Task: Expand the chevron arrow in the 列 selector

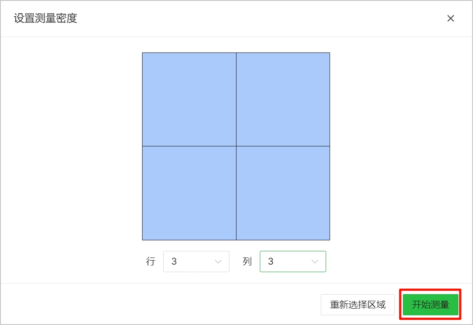Action: pos(315,261)
